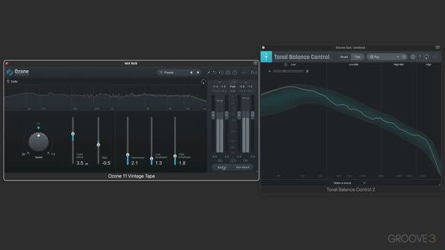This screenshot has width=445, height=250.
Task: Click the right output gain fader handle
Action: (x=252, y=115)
